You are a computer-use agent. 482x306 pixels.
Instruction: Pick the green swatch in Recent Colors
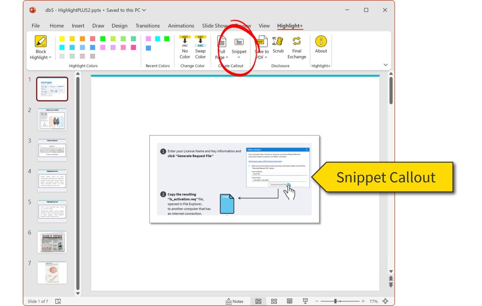coord(167,38)
